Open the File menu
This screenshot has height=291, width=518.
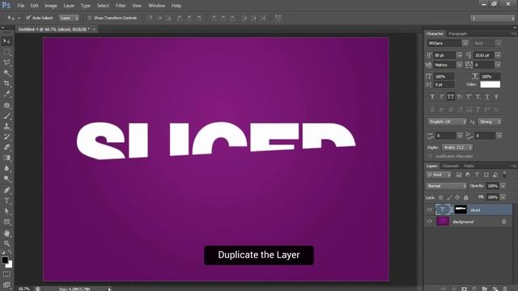20,6
